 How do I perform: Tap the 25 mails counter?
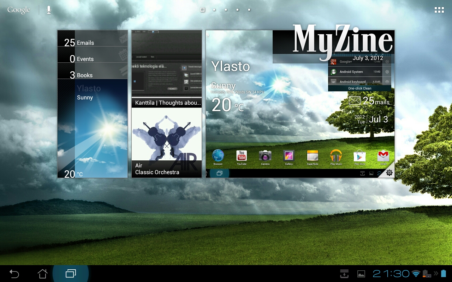[376, 101]
